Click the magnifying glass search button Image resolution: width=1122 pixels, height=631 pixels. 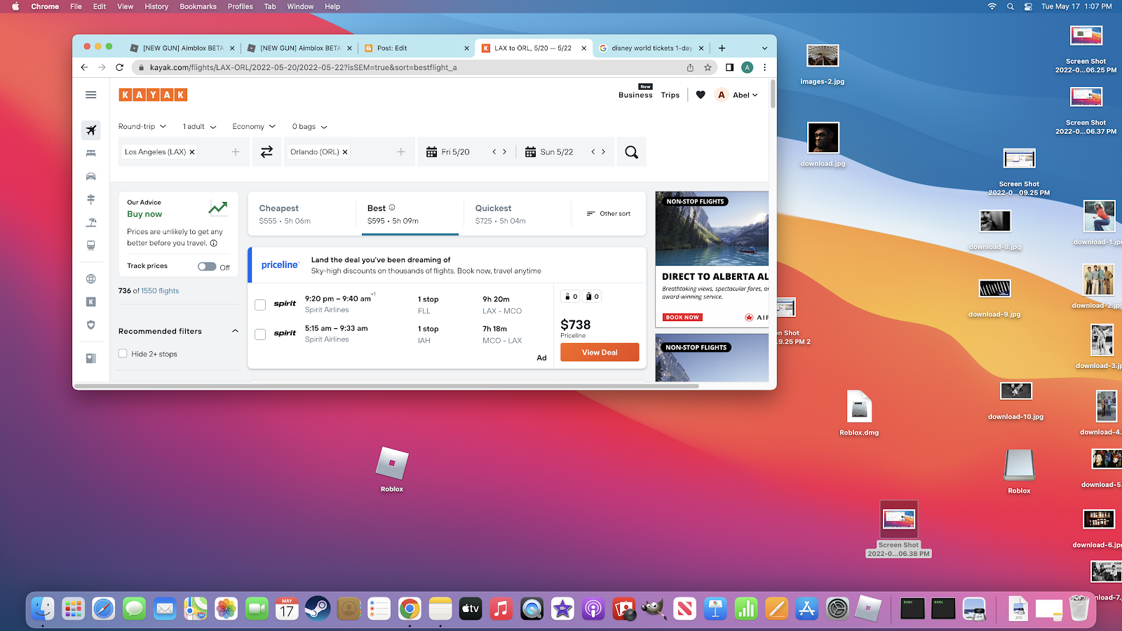[631, 152]
